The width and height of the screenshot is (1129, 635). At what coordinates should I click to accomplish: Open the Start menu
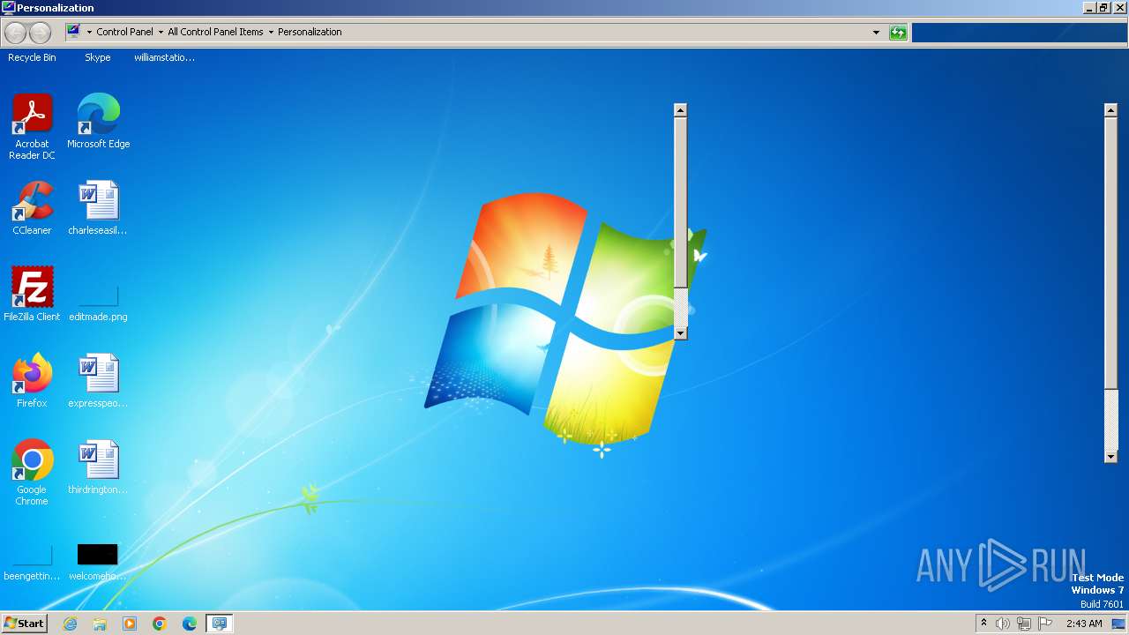coord(24,624)
